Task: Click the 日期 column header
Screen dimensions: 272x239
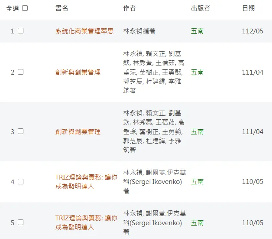Action: coord(249,8)
